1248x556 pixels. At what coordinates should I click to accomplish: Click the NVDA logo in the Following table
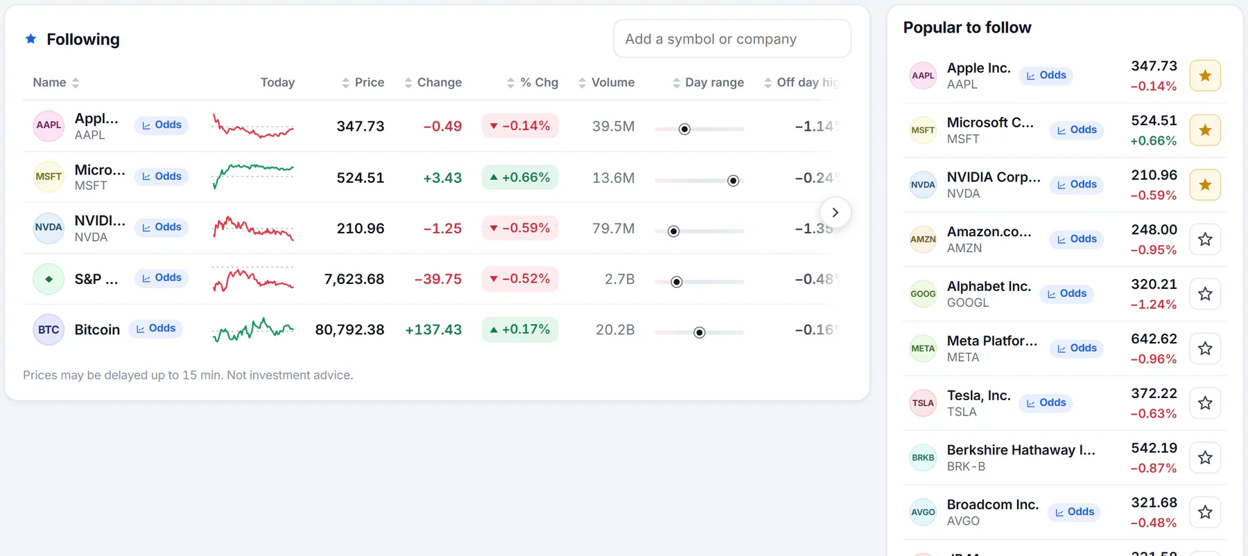click(49, 228)
